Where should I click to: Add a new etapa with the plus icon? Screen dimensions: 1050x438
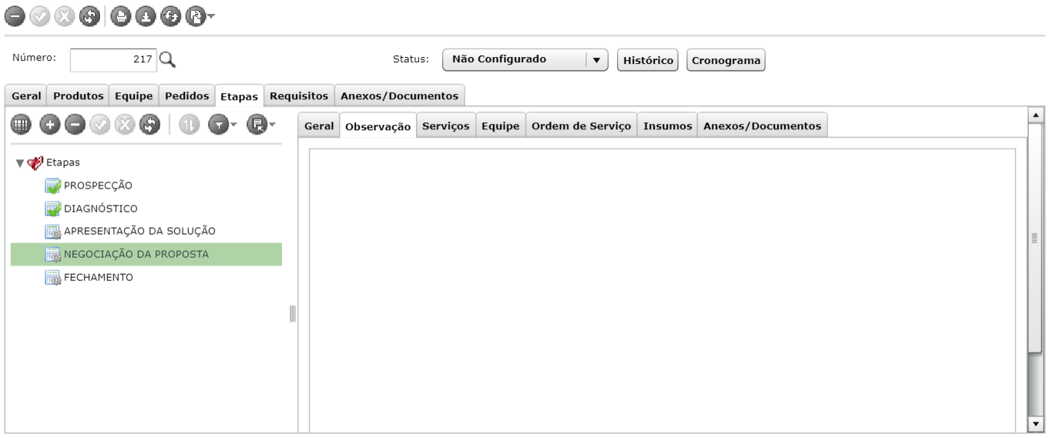(x=49, y=124)
